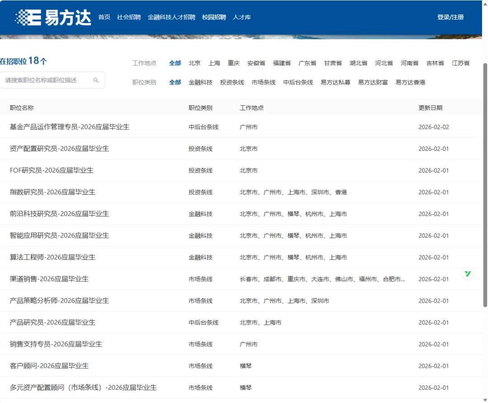The image size is (488, 403).
Task: Click 北京市、上海市 location in 产品研究员 row
Action: [260, 323]
